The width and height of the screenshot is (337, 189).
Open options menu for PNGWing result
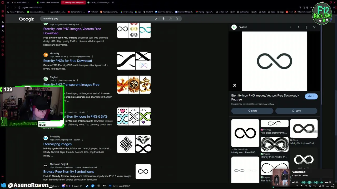click(x=82, y=140)
